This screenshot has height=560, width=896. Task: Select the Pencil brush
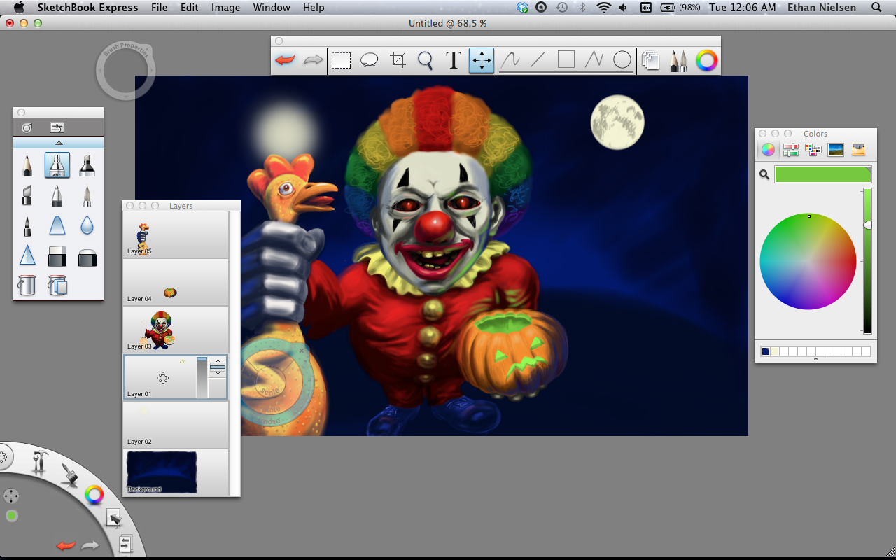pyautogui.click(x=27, y=165)
